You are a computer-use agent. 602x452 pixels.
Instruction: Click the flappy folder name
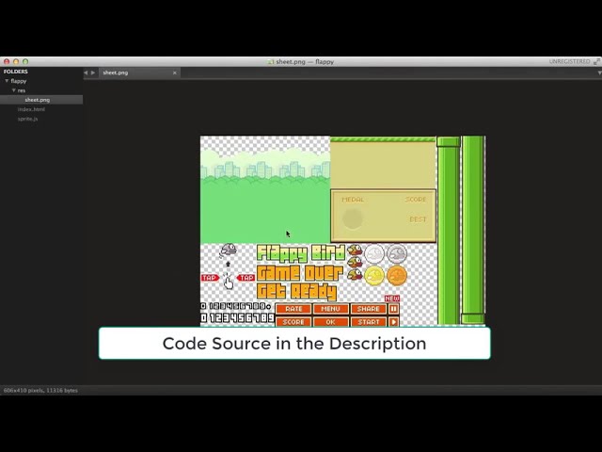19,81
